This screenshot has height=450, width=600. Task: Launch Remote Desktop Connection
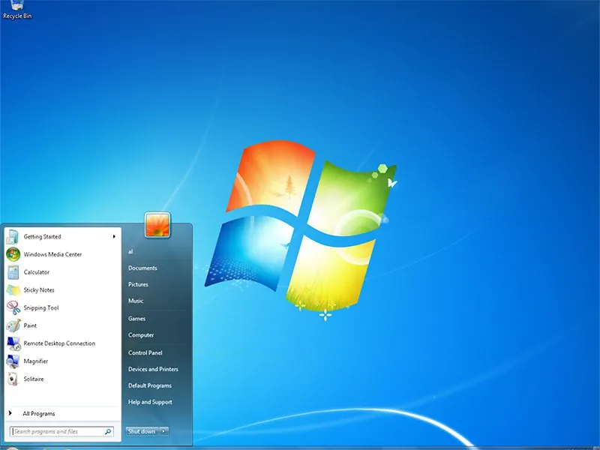pyautogui.click(x=58, y=343)
